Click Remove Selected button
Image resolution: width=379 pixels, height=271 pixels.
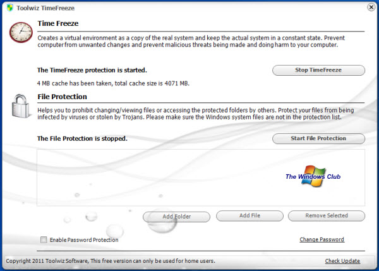(x=327, y=215)
